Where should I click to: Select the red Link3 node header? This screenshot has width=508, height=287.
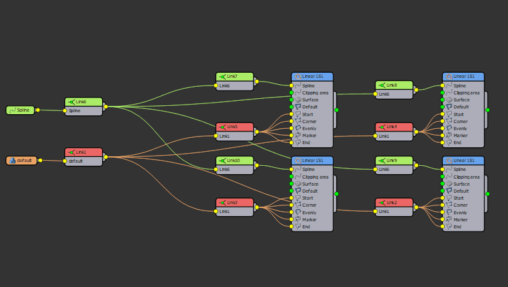click(234, 202)
